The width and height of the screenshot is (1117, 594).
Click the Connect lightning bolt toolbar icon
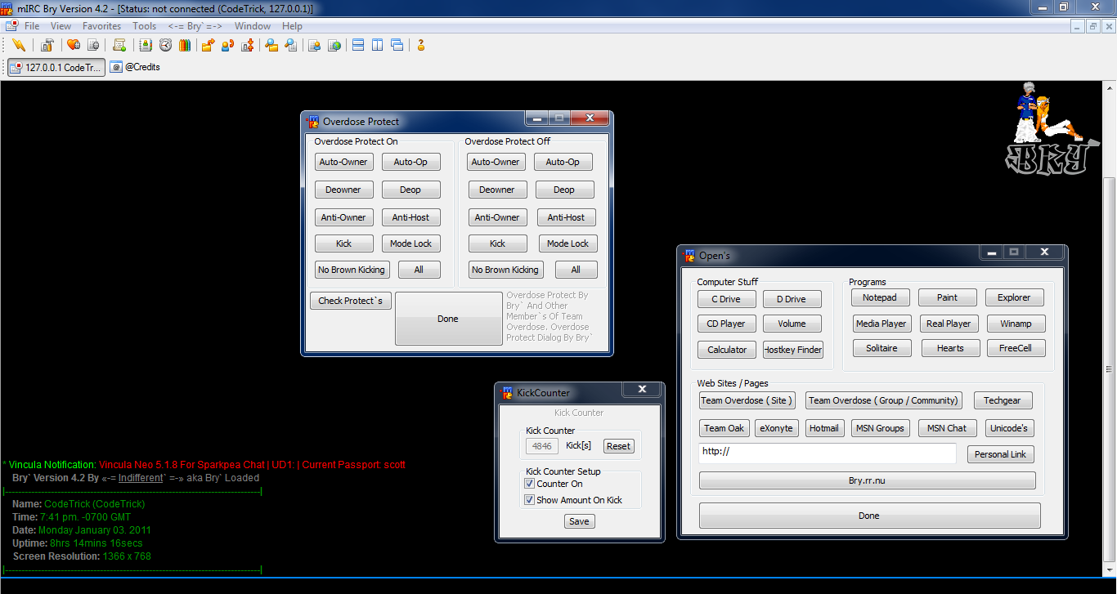pyautogui.click(x=18, y=45)
